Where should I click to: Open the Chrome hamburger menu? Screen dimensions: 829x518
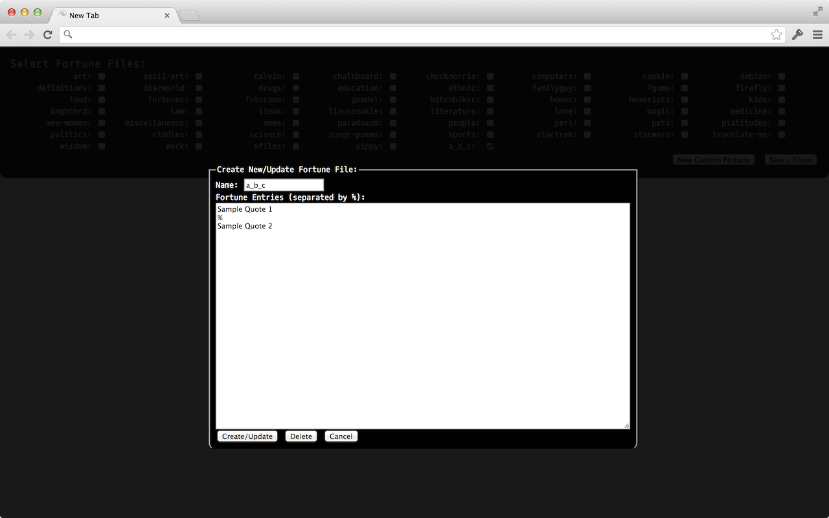tap(818, 35)
